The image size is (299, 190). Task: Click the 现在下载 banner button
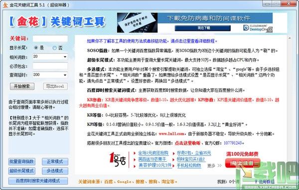coord(203,28)
